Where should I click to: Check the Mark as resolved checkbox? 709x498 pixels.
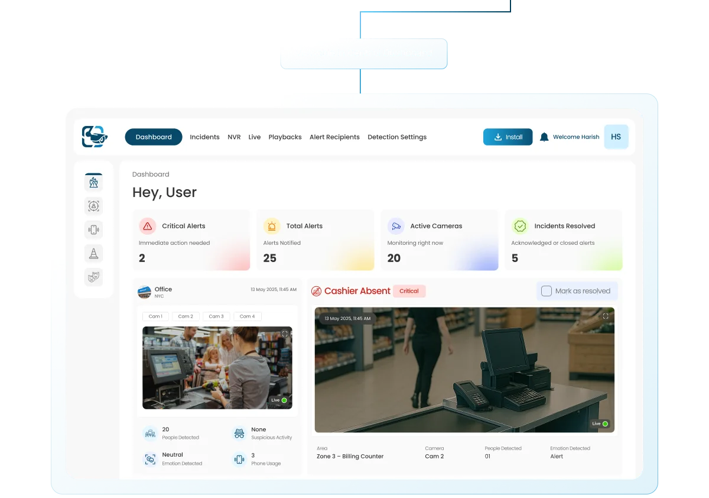point(547,291)
